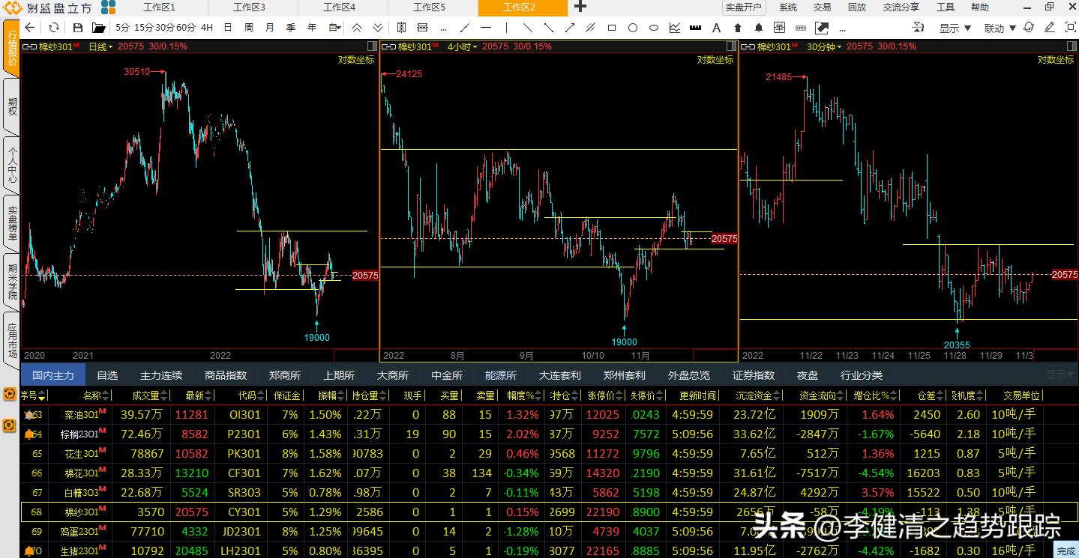This screenshot has height=558, width=1079.
Task: Click the fullscreen icon at top right
Action: pyautogui.click(x=1070, y=27)
